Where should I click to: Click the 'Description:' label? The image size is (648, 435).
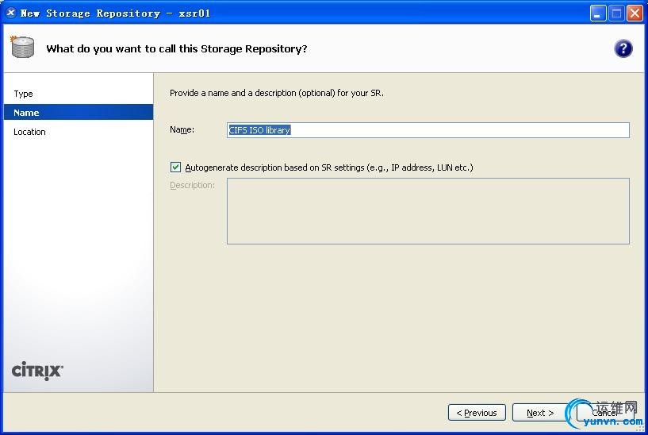192,185
